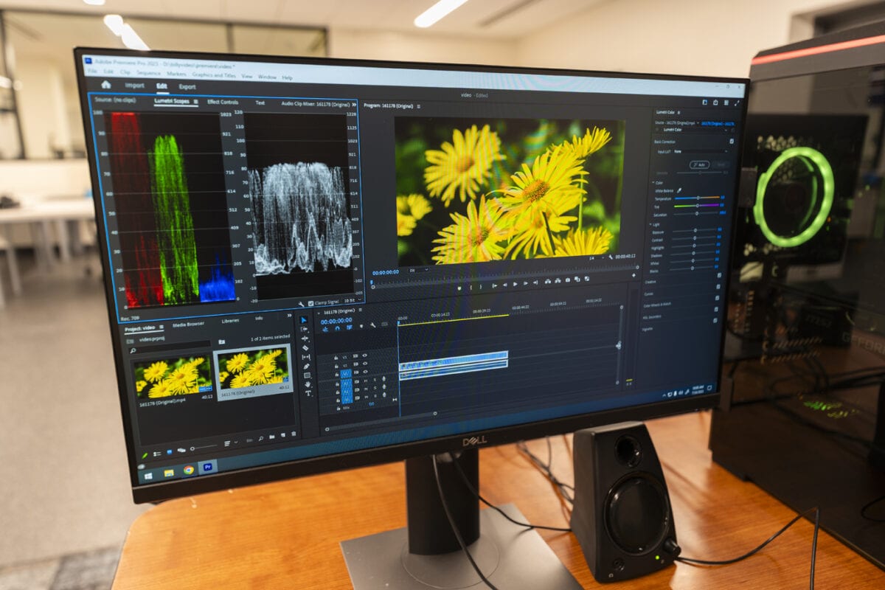
Task: Select the Type tool
Action: point(308,393)
